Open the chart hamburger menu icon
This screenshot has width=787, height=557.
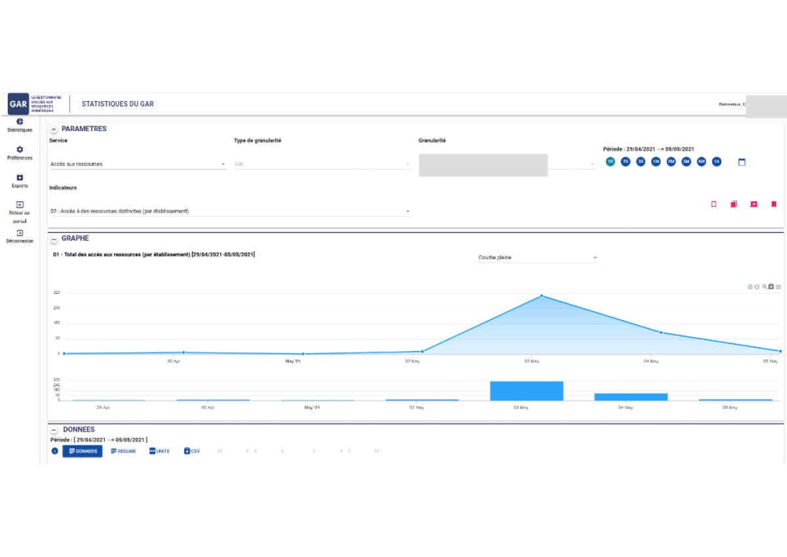tap(778, 287)
